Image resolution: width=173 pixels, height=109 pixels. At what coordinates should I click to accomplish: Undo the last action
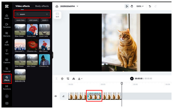pyautogui.click(x=150, y=6)
